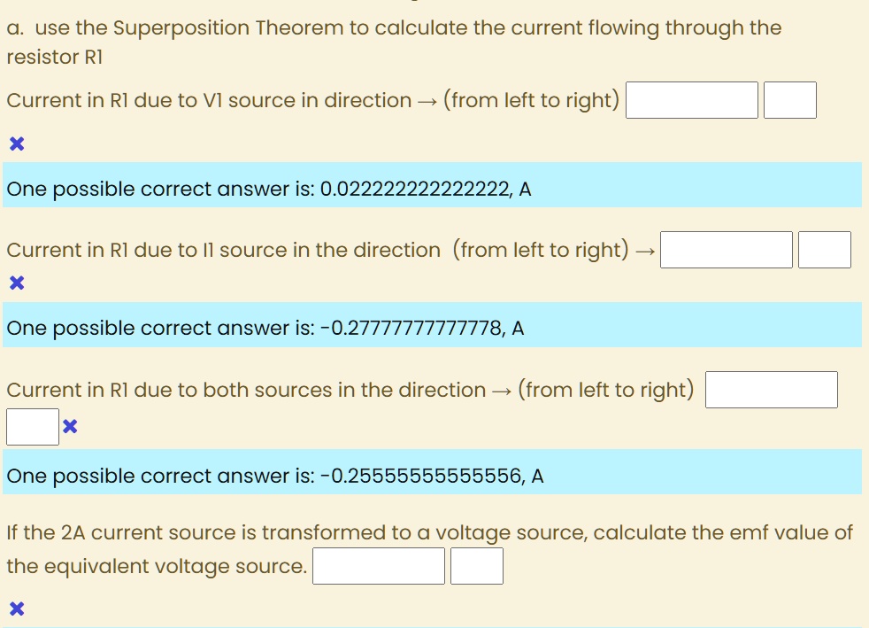
Task: Click the X icon below the I1 source question
Action: (x=16, y=283)
